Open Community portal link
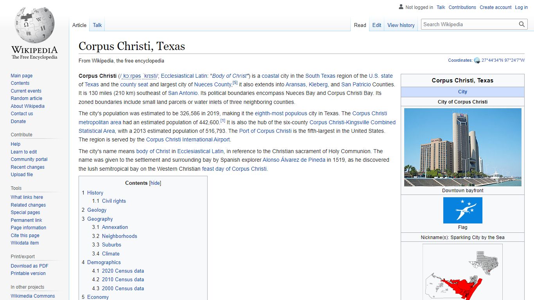Screen dimensions: 534x300 tap(29, 159)
